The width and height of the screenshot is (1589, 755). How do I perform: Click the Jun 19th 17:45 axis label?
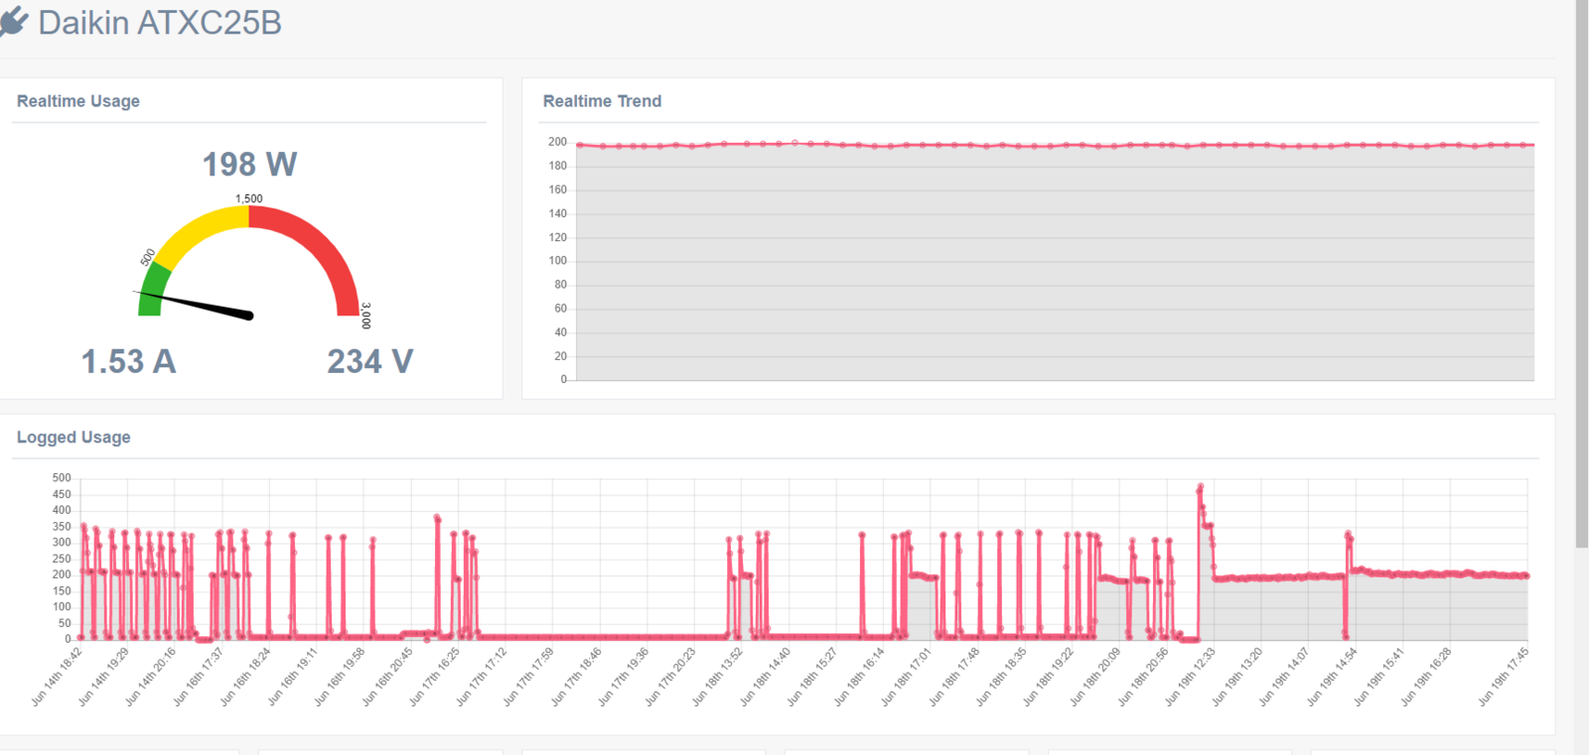(x=1504, y=676)
